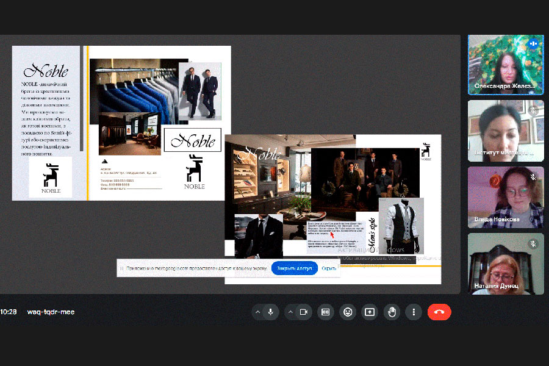
Task: Expand audio settings chevron beside microphone
Action: pos(257,312)
